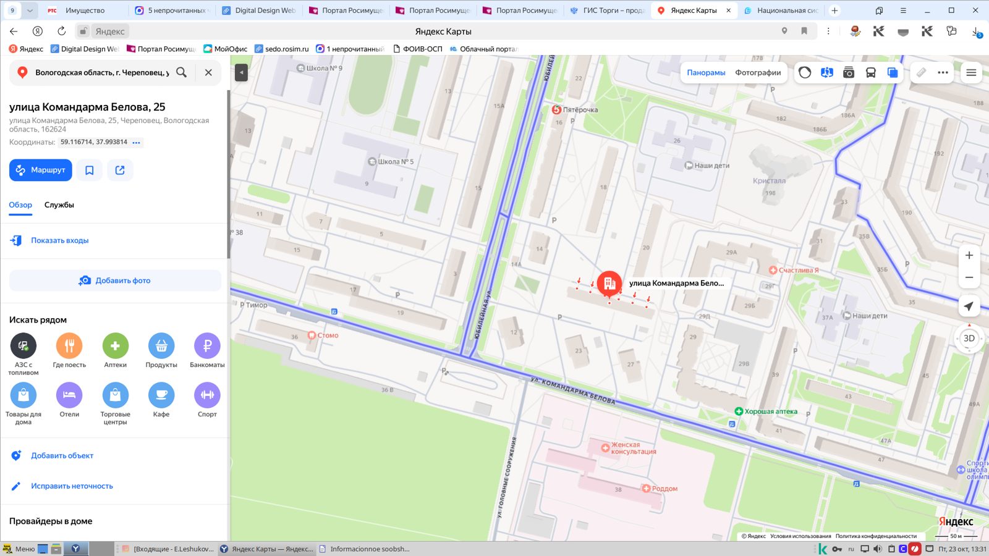Click Добавить фото button
Screen dimensions: 989x556
[115, 280]
